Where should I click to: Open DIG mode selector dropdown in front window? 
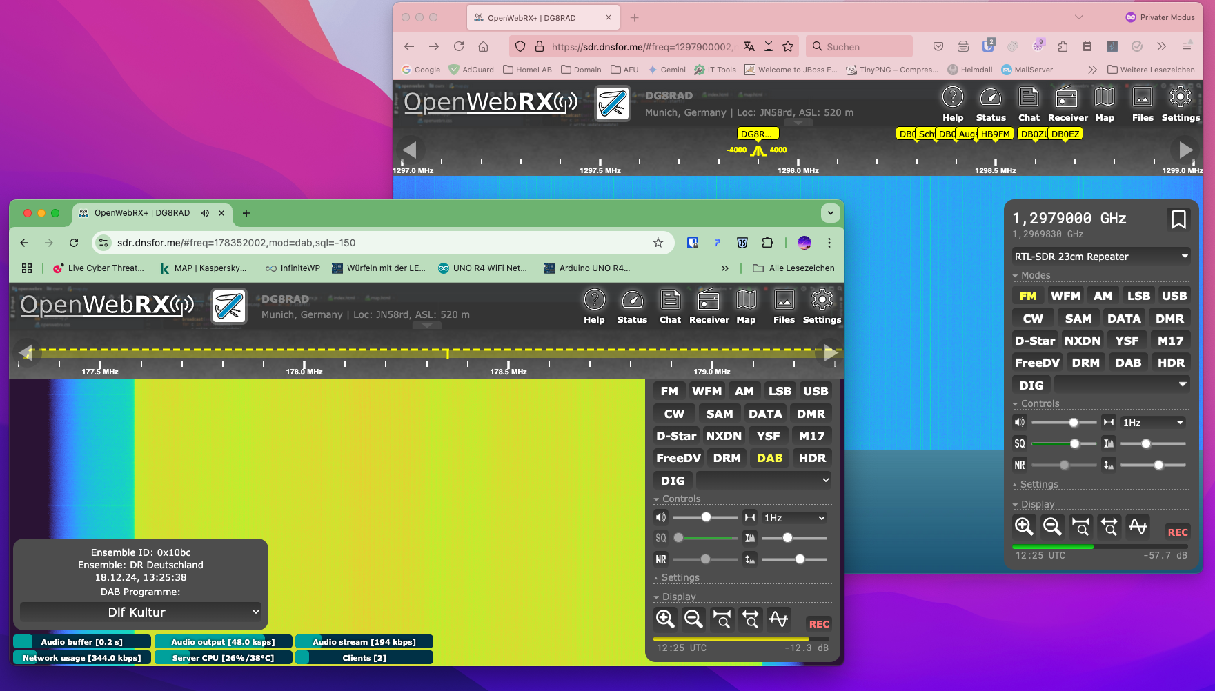pos(764,480)
